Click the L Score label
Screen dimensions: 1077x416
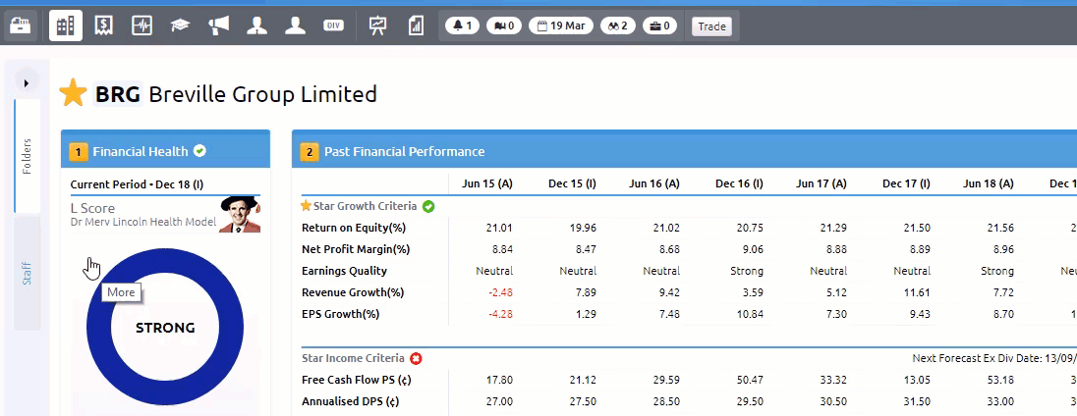(x=92, y=208)
